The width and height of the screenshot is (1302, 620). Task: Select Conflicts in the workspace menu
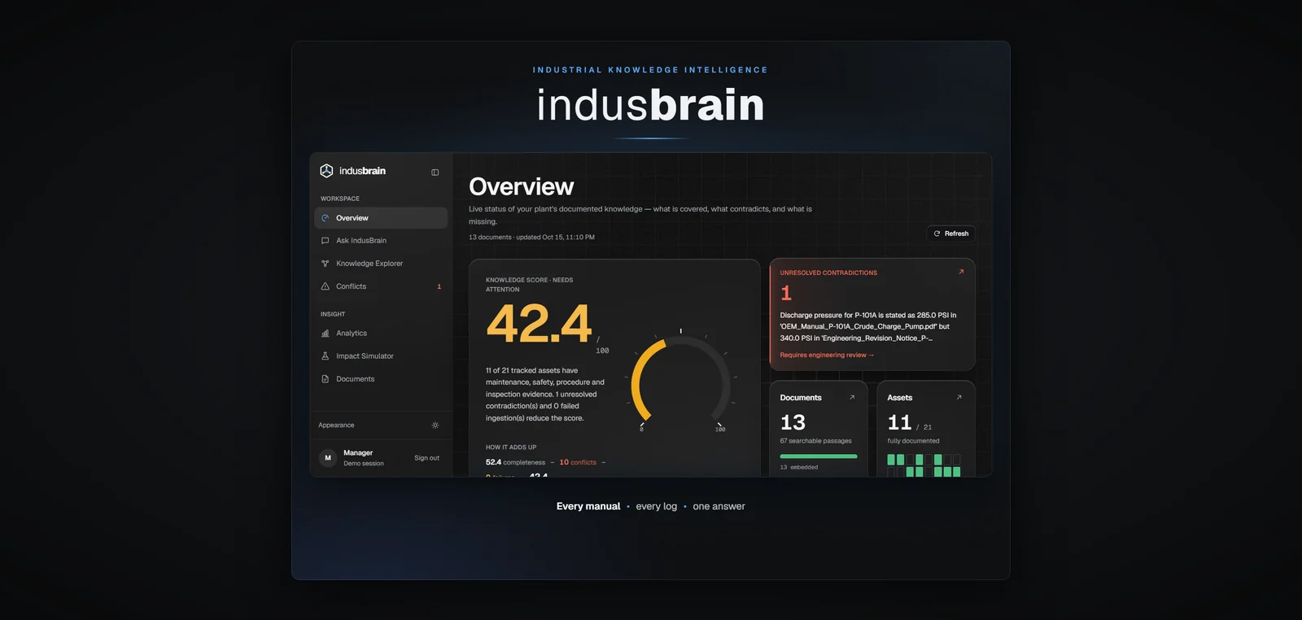(381, 286)
